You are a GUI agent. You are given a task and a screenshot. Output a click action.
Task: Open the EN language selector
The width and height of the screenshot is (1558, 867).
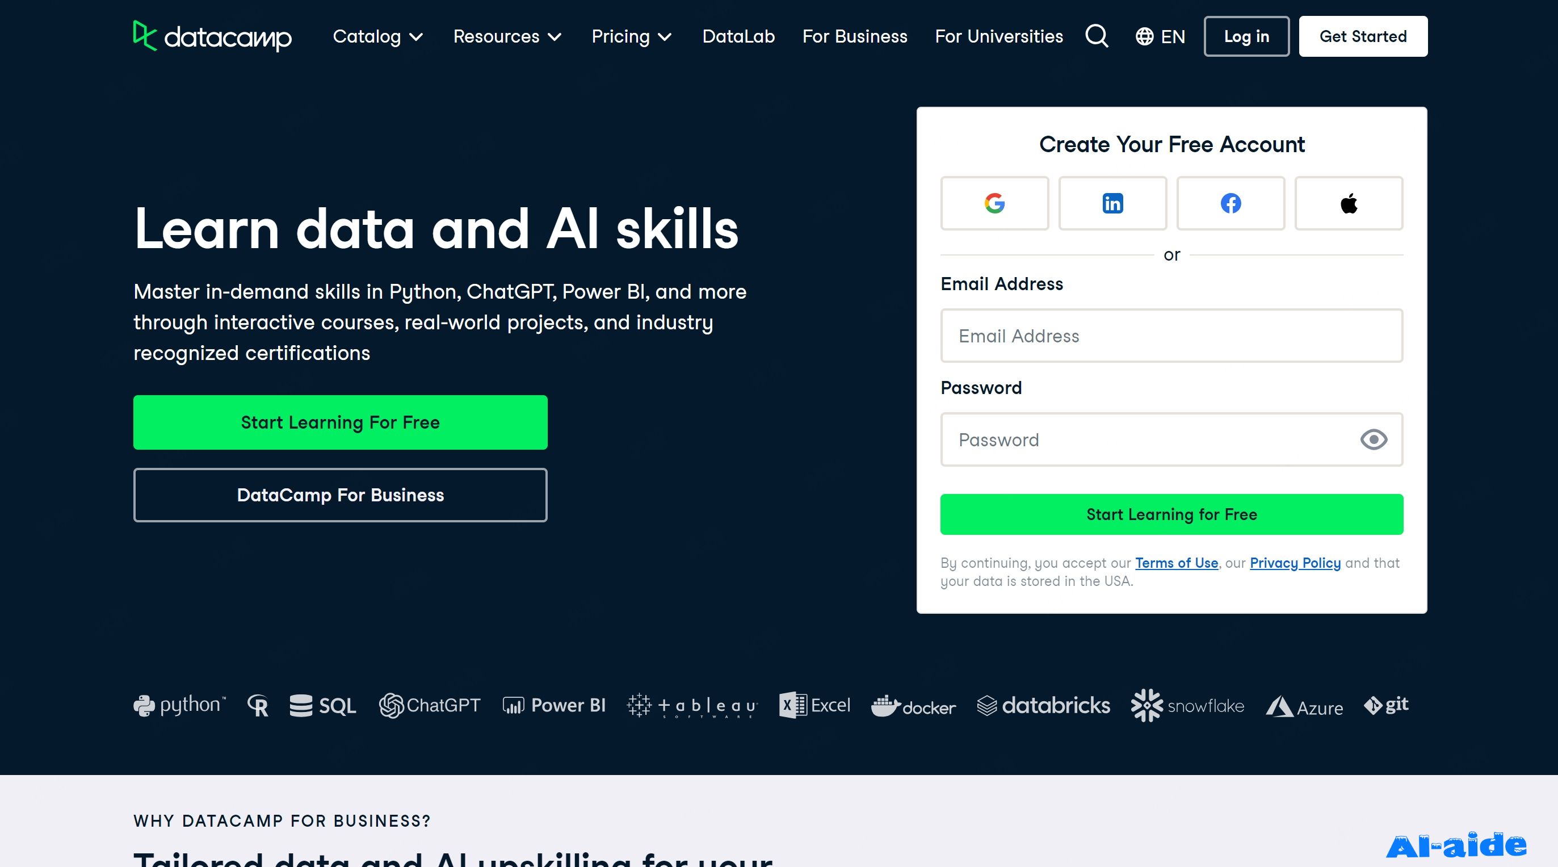[x=1160, y=36]
